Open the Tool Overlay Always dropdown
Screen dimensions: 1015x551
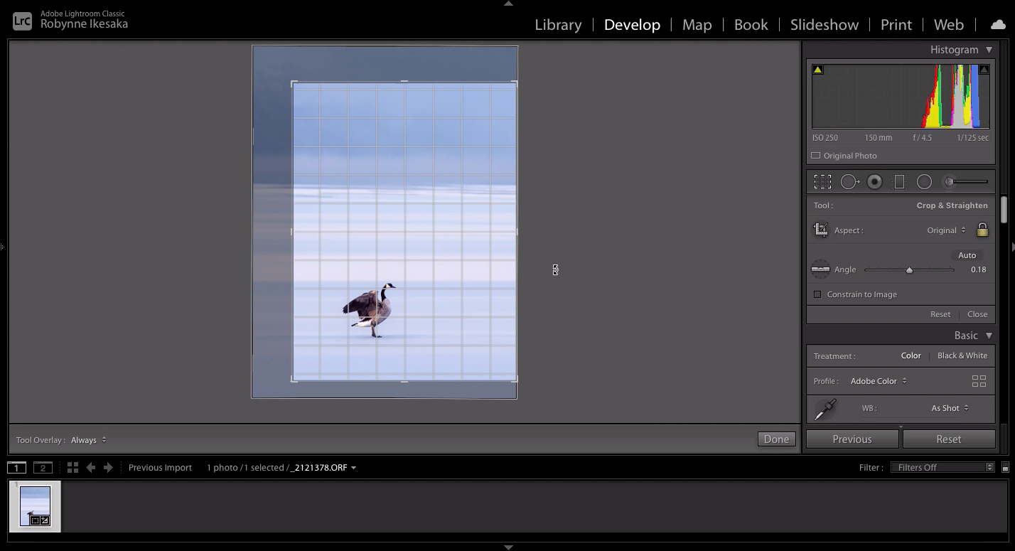pos(89,440)
